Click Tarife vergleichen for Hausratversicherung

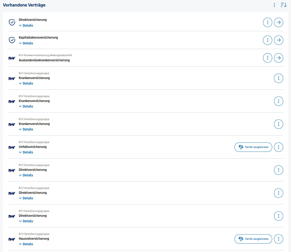pos(253,239)
